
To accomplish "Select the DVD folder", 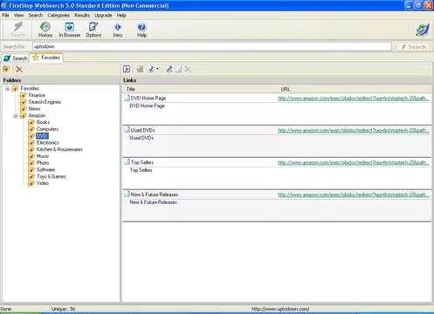I will (x=42, y=136).
